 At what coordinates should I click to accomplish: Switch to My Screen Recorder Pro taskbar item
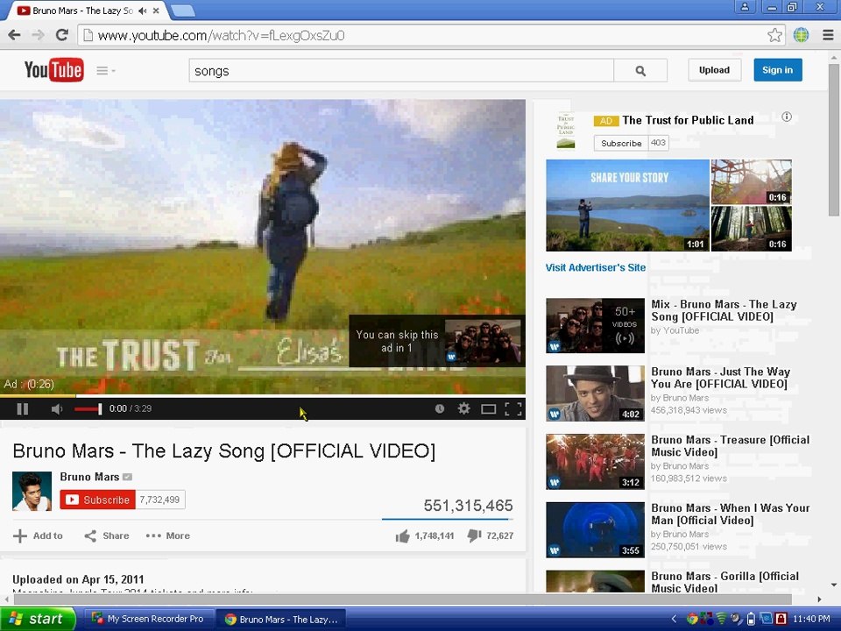pos(148,619)
